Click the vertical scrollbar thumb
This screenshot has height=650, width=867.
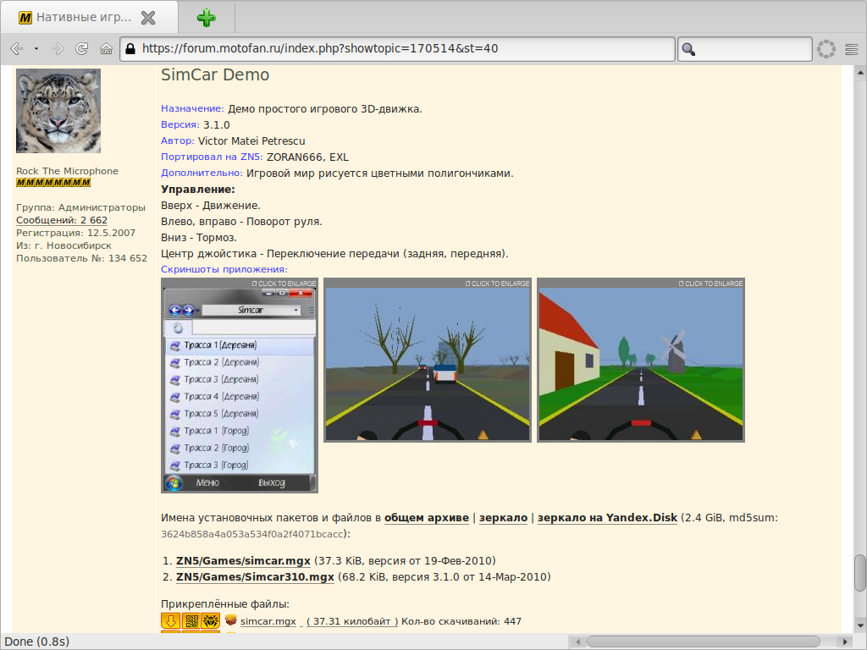(860, 572)
